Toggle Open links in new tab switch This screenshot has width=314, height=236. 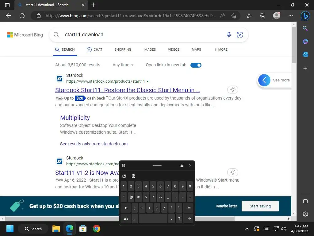(x=196, y=65)
